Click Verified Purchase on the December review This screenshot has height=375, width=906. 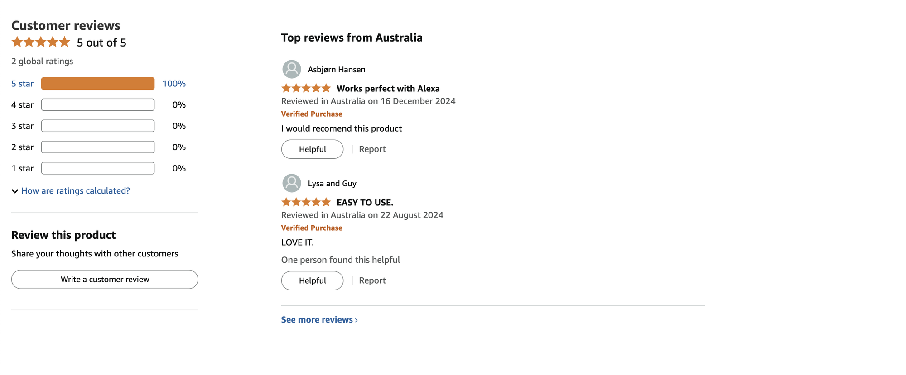(312, 114)
